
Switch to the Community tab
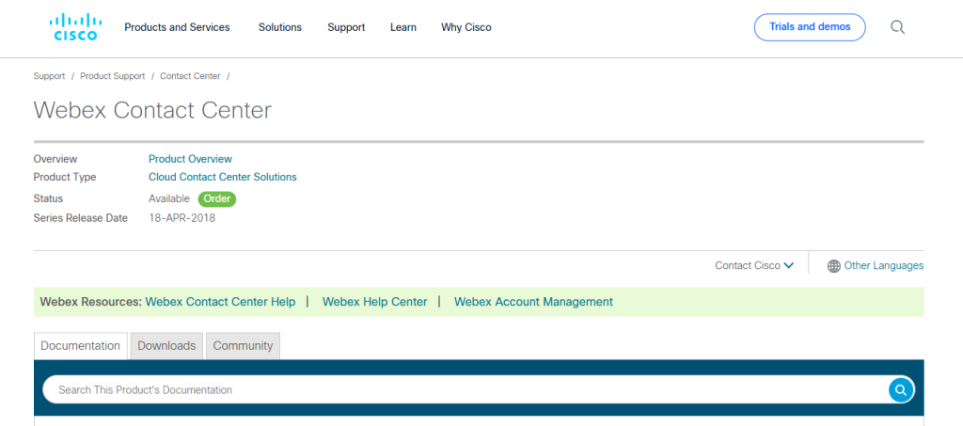click(243, 345)
